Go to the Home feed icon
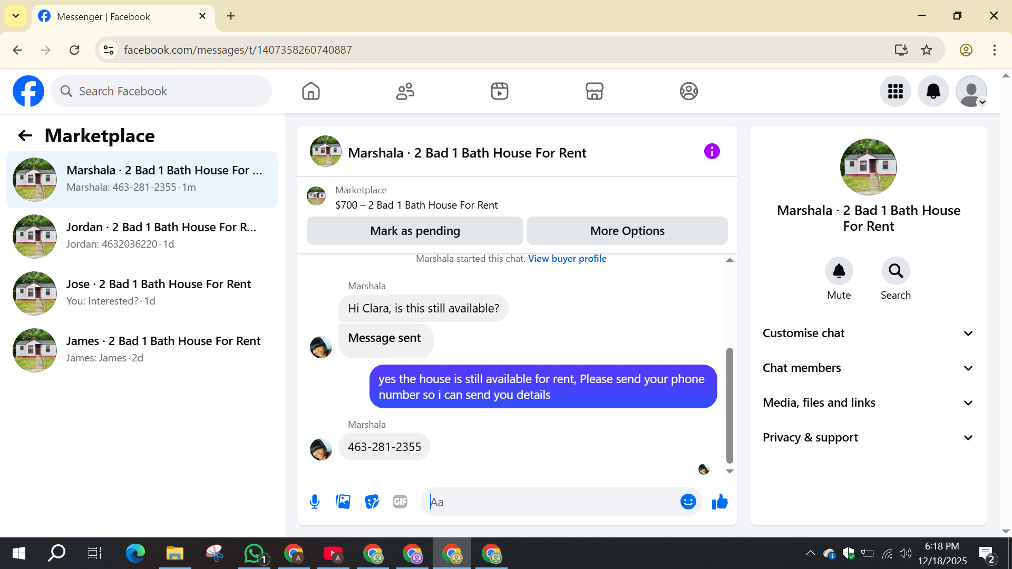Image resolution: width=1012 pixels, height=569 pixels. coord(311,91)
